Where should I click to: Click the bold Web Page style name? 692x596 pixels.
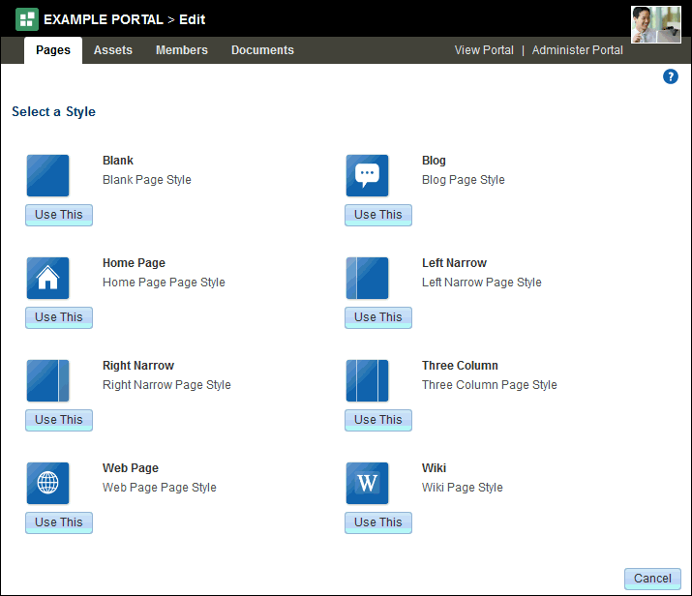[131, 468]
